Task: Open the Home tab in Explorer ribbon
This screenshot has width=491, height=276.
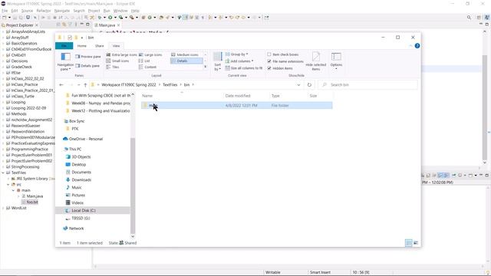Action: (82, 46)
